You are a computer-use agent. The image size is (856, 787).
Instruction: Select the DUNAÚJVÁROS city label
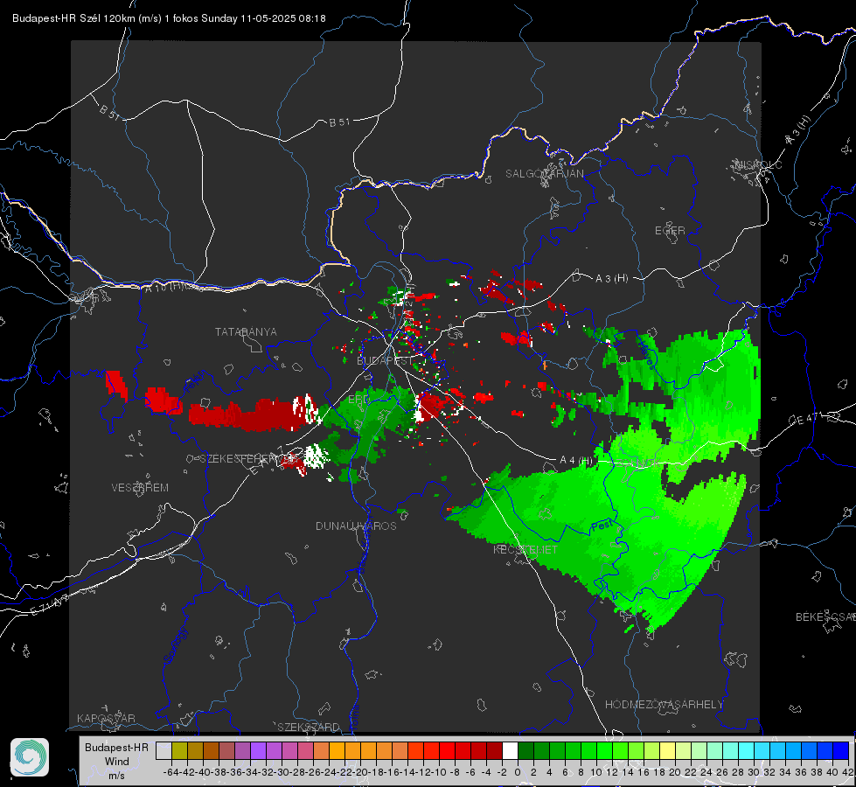[x=356, y=526]
